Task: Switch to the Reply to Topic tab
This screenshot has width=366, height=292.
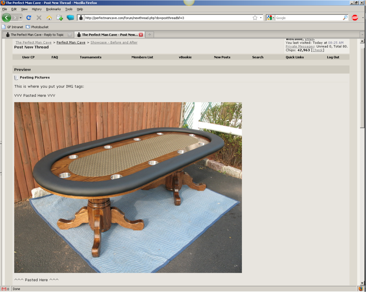Action: coord(37,34)
